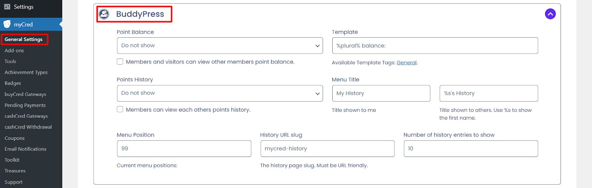Open the Point Balance dropdown
This screenshot has height=188, width=592.
[x=219, y=45]
